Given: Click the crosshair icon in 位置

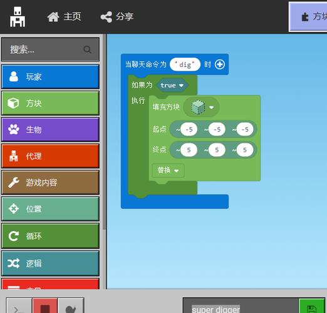Looking at the screenshot, I should (x=14, y=208).
